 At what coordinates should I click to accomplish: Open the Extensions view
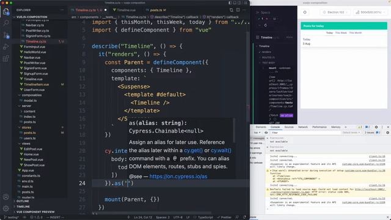6,59
